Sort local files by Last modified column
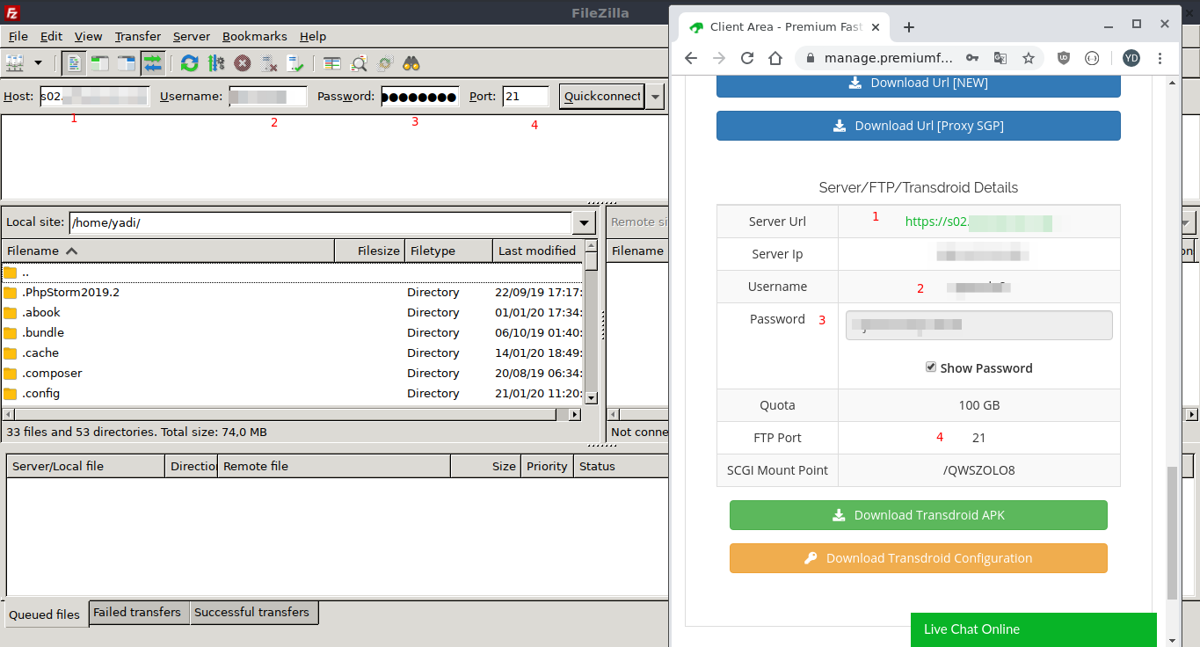Viewport: 1200px width, 647px height. [537, 251]
